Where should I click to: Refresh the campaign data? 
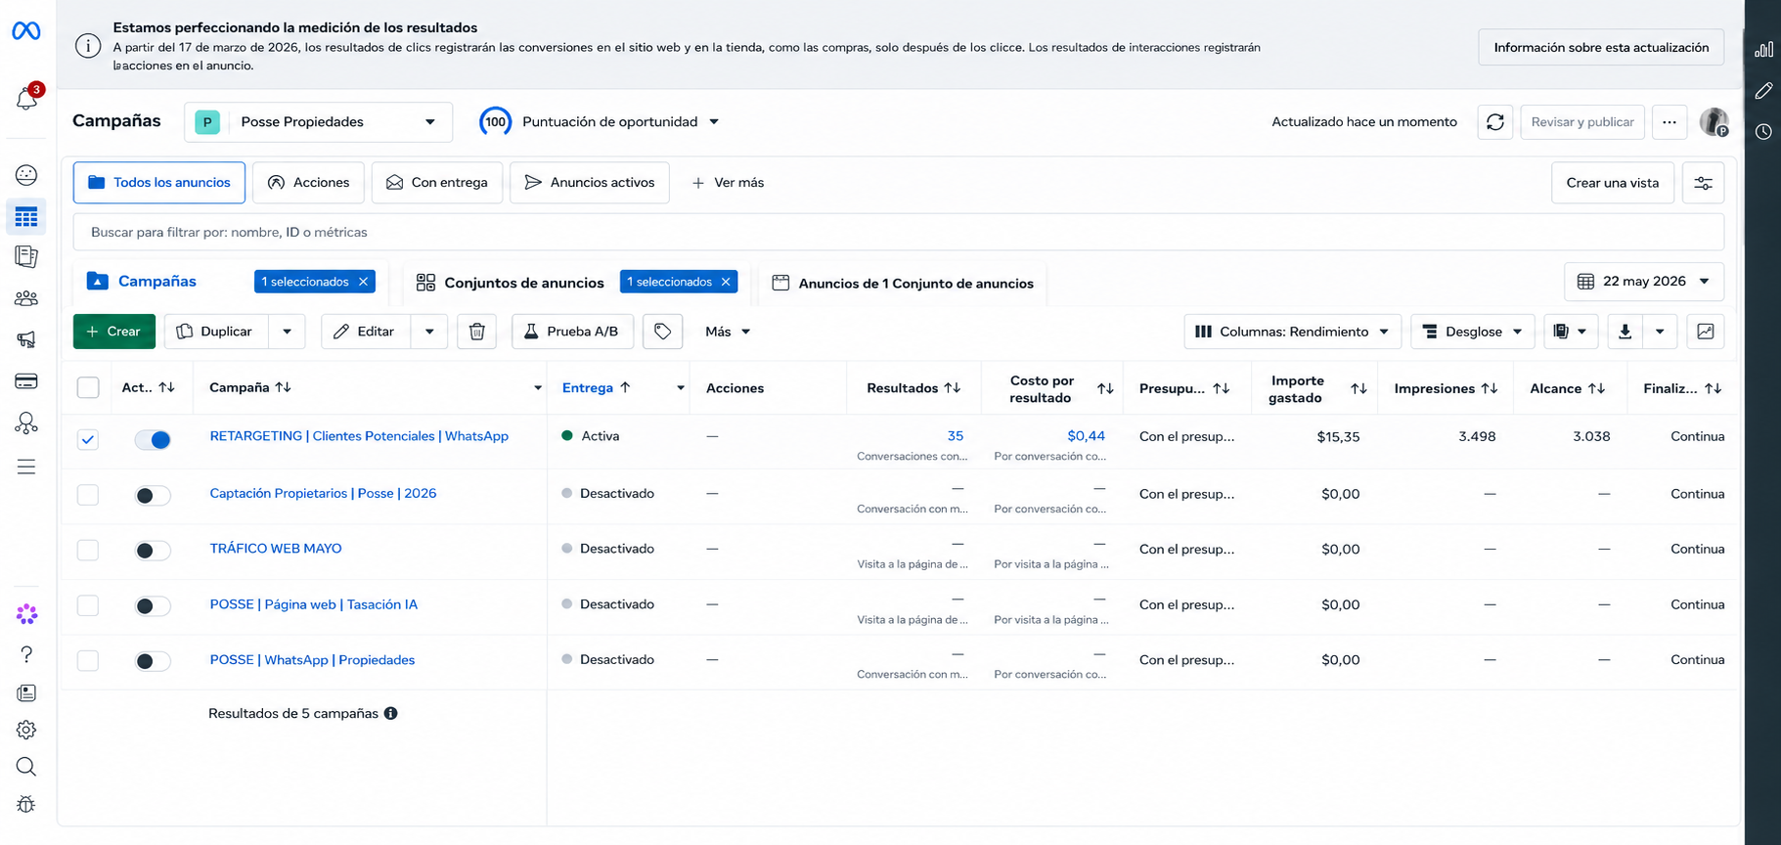(1495, 122)
